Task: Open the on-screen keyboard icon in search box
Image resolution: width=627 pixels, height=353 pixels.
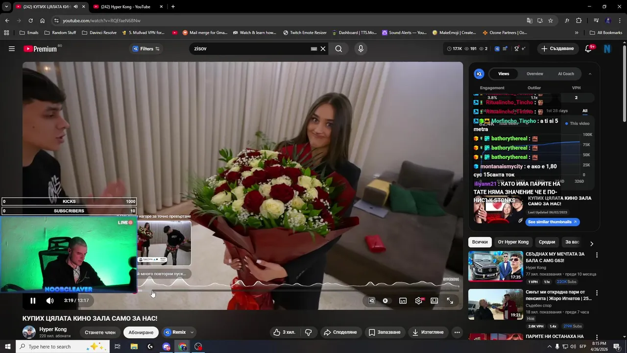Action: 314,49
